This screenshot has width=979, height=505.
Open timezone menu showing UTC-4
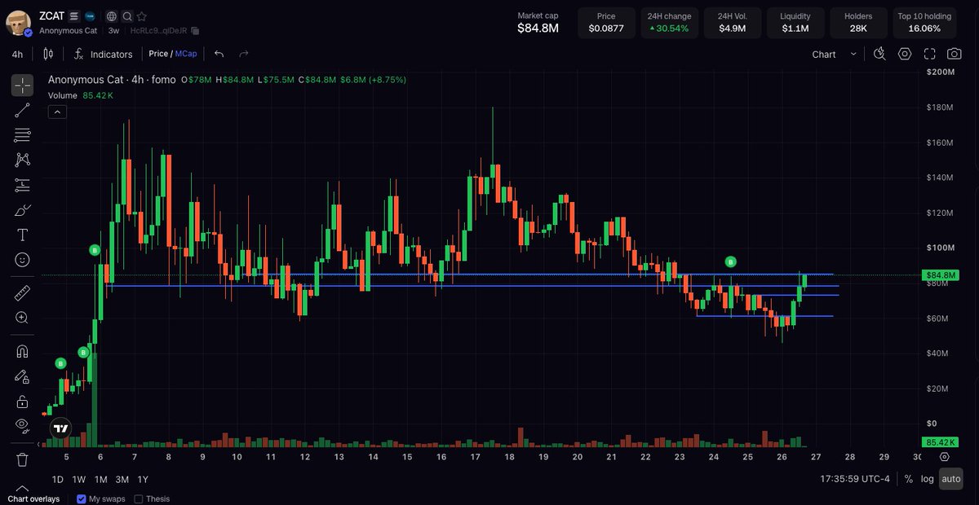point(855,479)
